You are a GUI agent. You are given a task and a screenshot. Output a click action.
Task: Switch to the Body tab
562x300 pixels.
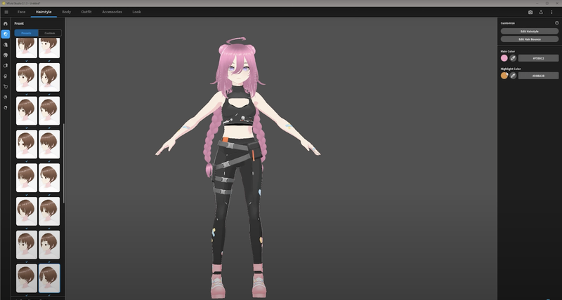(x=66, y=12)
